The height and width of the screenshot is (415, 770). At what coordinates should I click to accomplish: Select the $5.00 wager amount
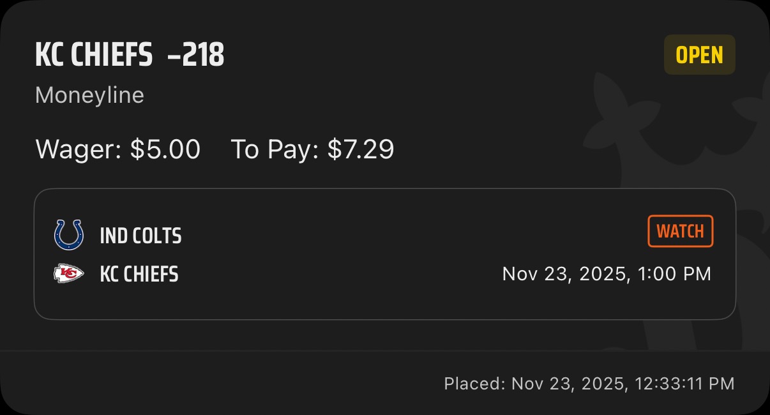click(x=165, y=149)
